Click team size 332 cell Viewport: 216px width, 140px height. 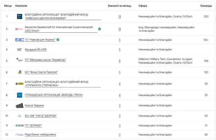pyautogui.click(x=206, y=17)
